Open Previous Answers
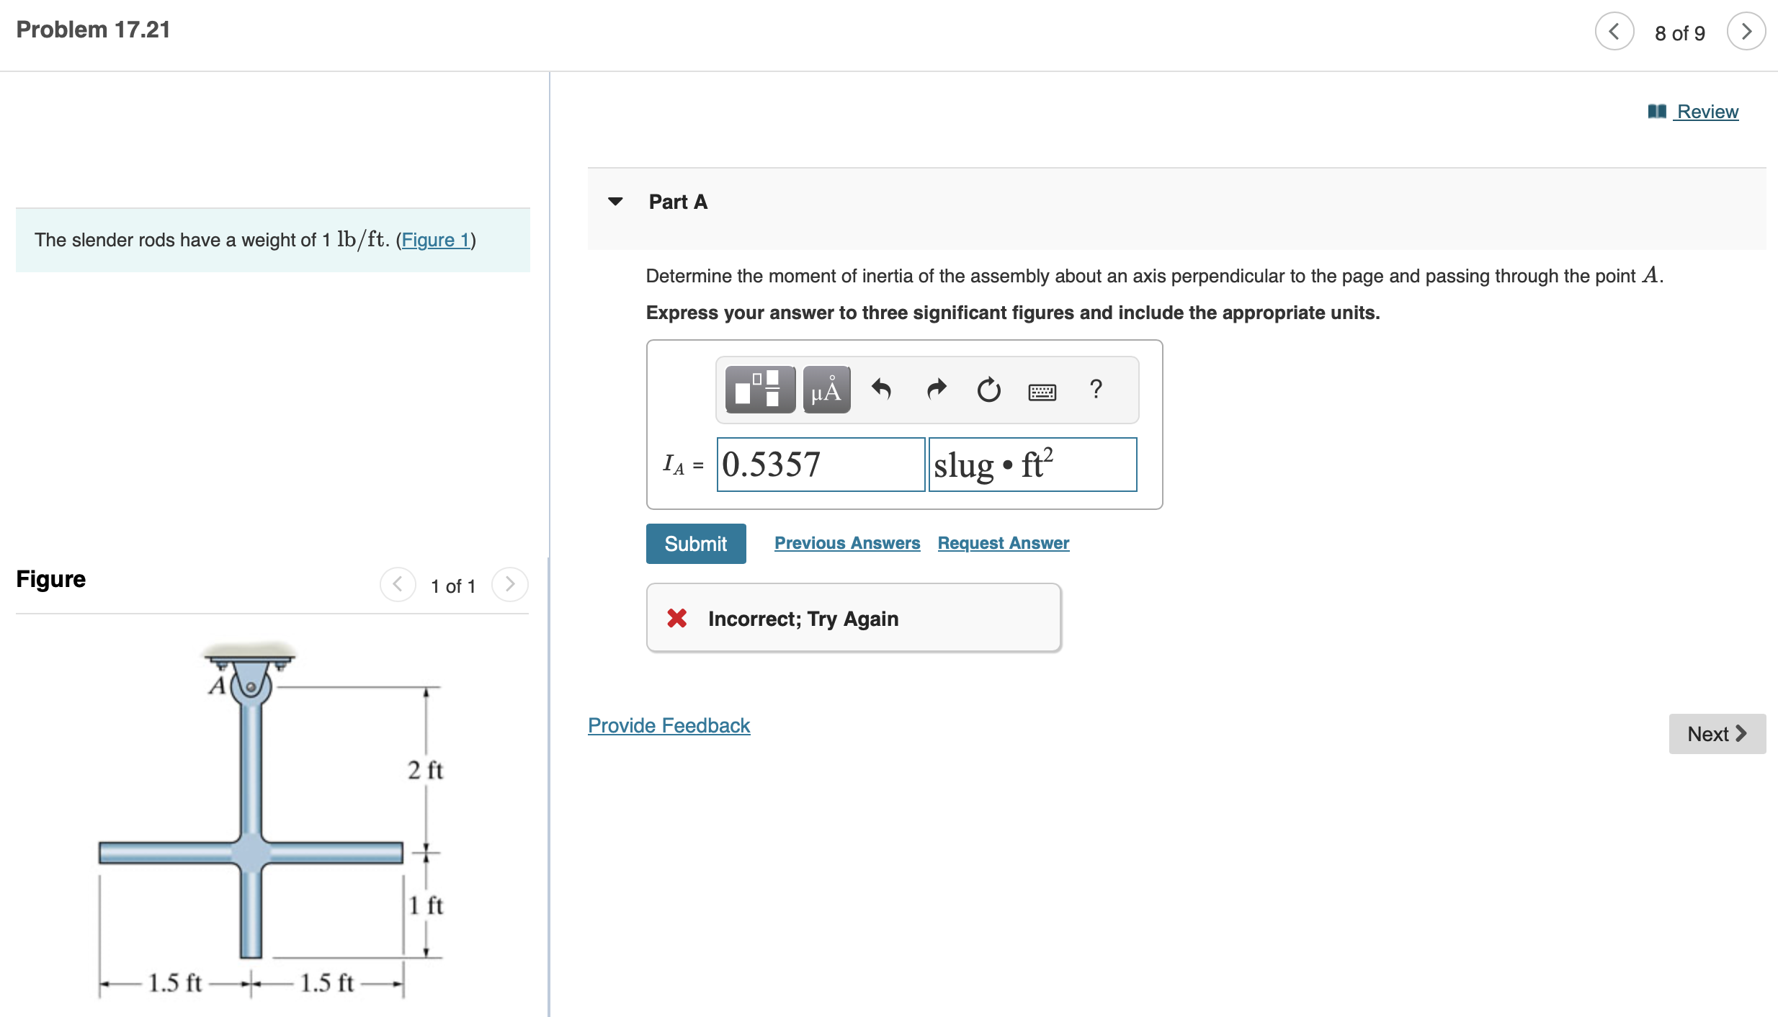Viewport: 1778px width, 1017px height. [x=847, y=543]
